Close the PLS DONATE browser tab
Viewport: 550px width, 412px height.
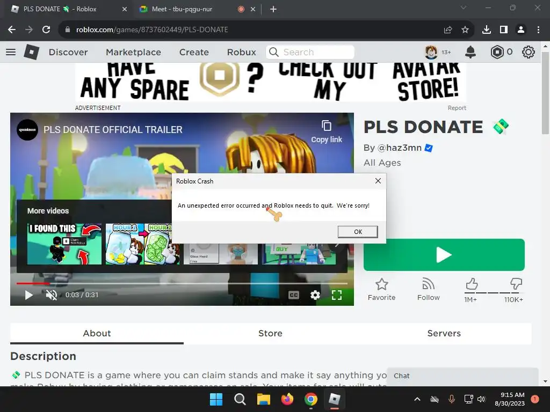coord(124,9)
